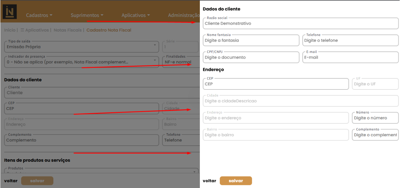The height and width of the screenshot is (188, 401).
Task: Open the Cadastros menu
Action: [39, 15]
